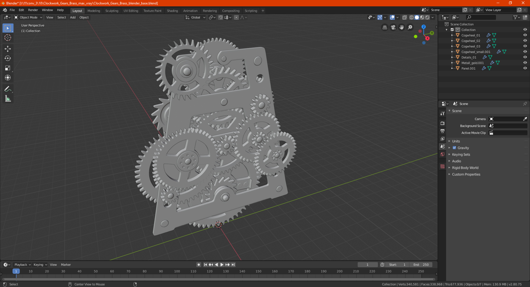Switch to the UV Editing workspace tab
The image size is (530, 287).
coord(131,11)
